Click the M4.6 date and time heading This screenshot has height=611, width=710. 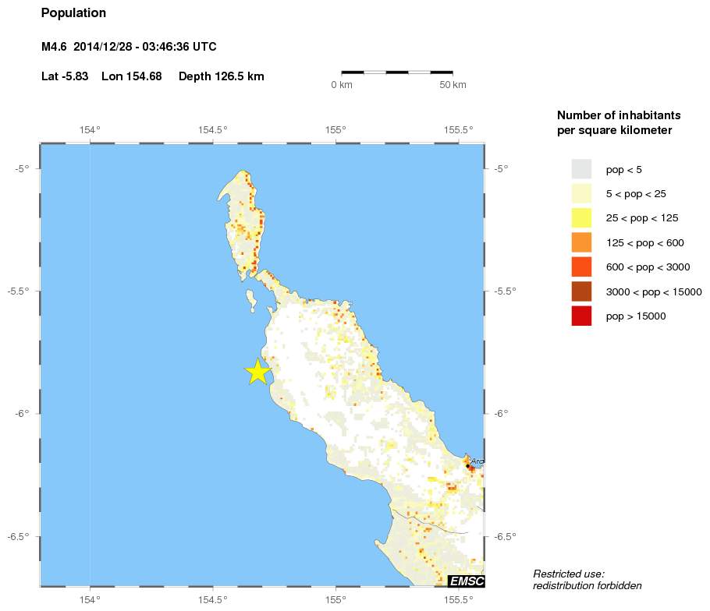pyautogui.click(x=129, y=48)
